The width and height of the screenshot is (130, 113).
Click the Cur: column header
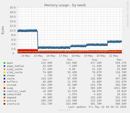(46, 60)
